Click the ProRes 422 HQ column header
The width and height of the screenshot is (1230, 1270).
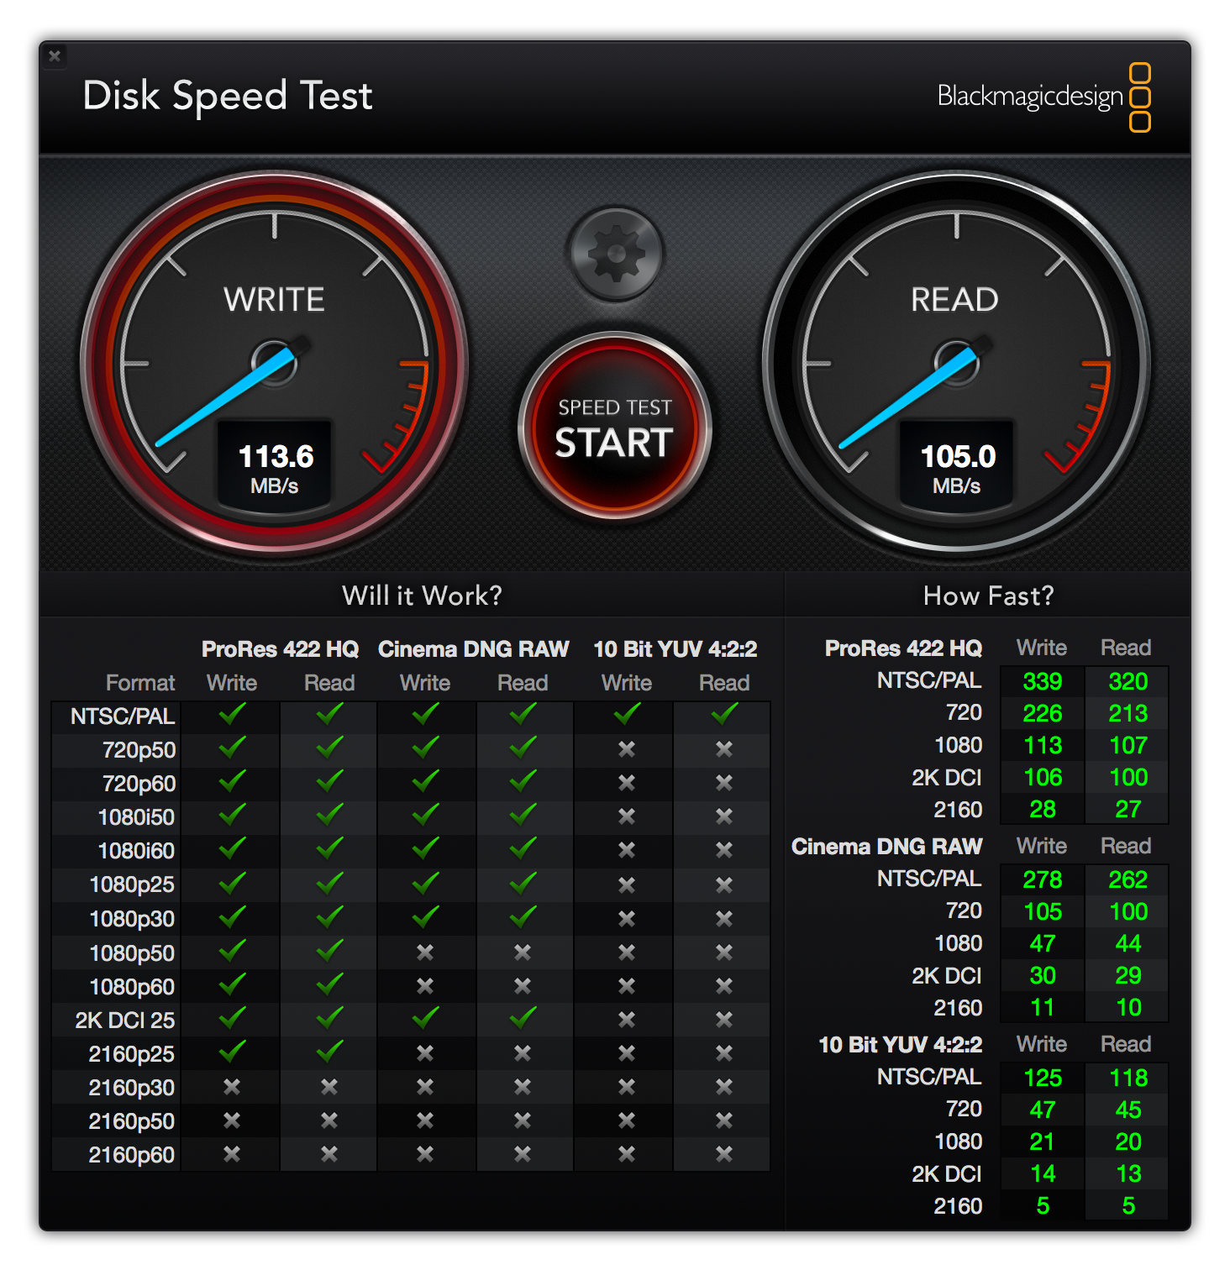pyautogui.click(x=280, y=648)
